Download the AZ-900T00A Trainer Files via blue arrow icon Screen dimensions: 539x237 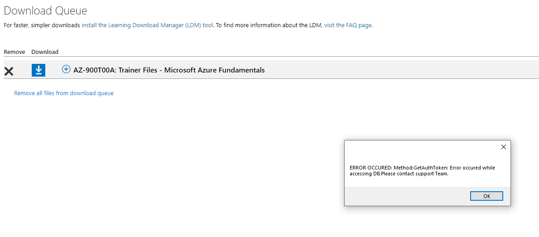click(x=38, y=70)
